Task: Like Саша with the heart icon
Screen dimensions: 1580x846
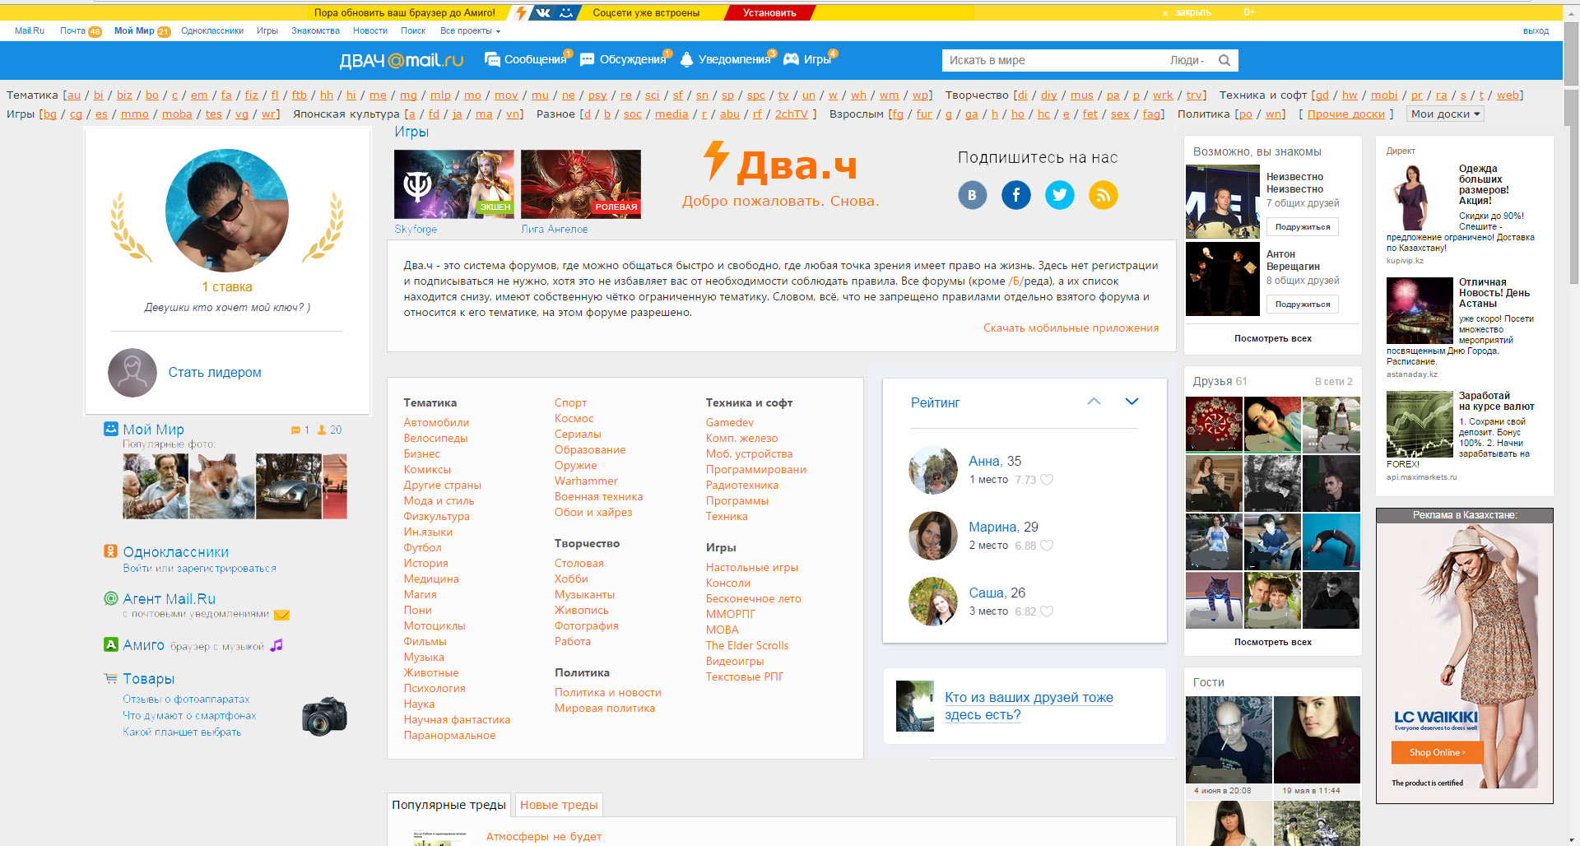Action: [x=1047, y=611]
